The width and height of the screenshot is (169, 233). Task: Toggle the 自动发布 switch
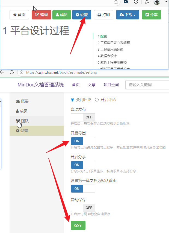click(x=83, y=117)
